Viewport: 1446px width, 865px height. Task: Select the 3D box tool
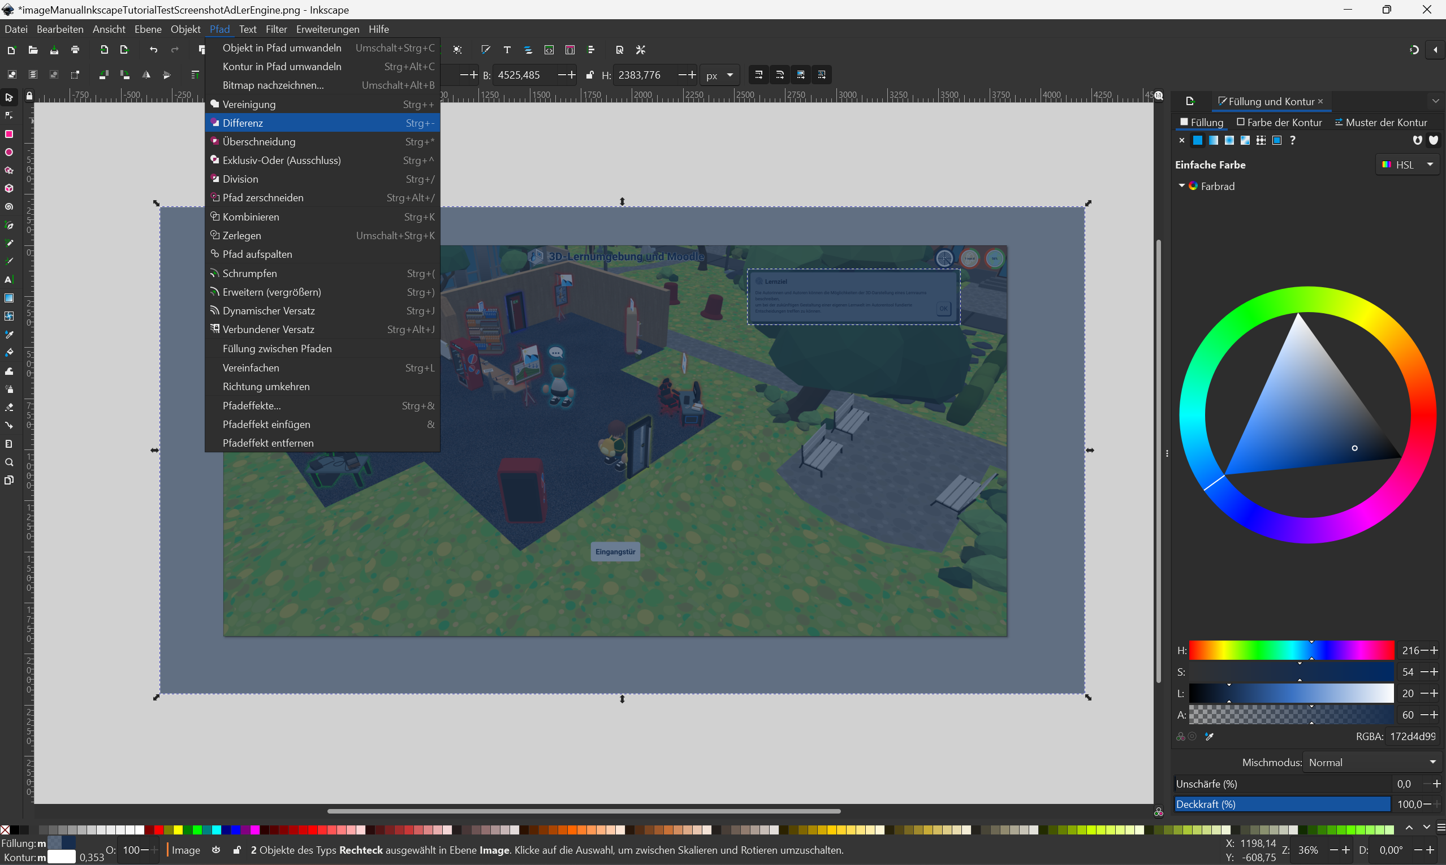[8, 189]
